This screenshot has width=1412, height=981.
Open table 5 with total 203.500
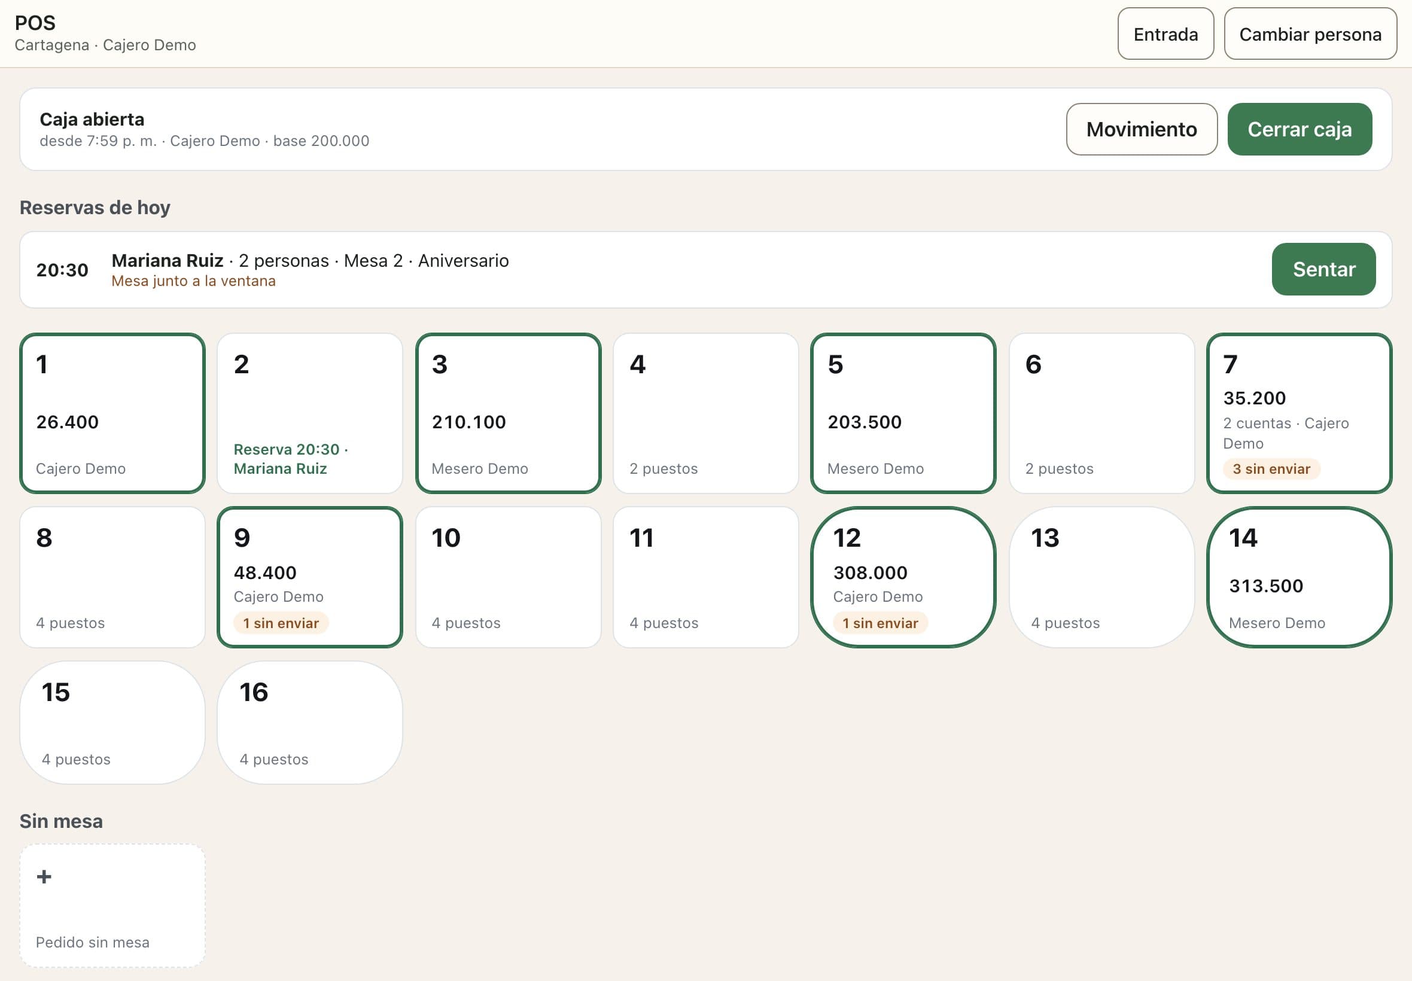[x=903, y=413]
